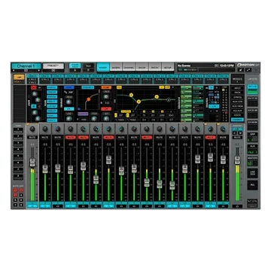Screen dimensions: 271x271
Task: Mute channel 1
Action: pyautogui.click(x=32, y=138)
